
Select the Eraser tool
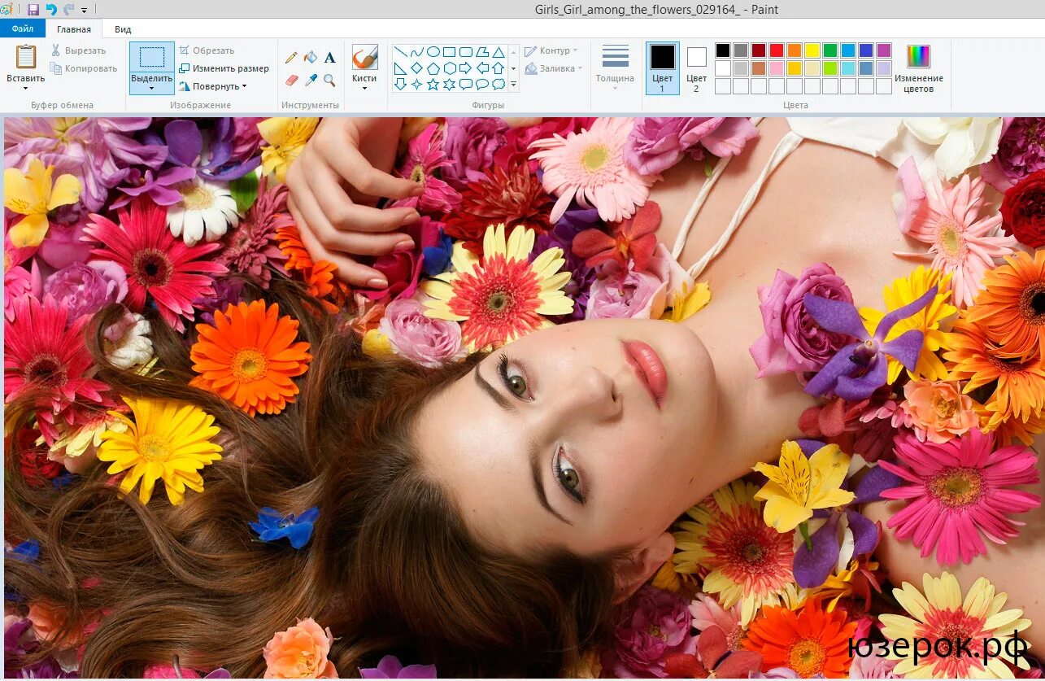pyautogui.click(x=291, y=80)
